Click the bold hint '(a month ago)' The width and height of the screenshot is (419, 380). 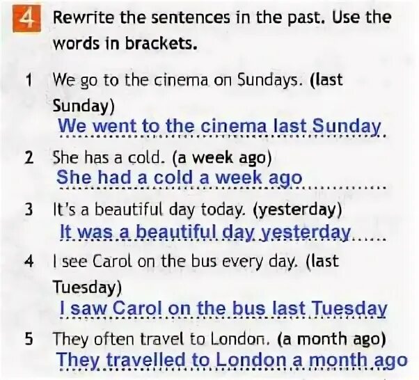331,339
